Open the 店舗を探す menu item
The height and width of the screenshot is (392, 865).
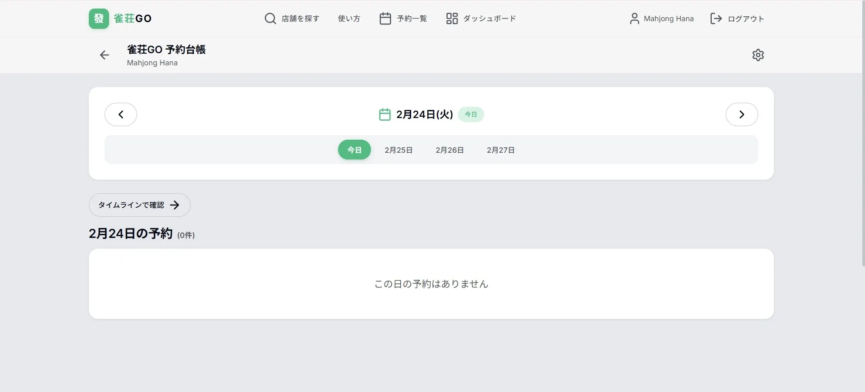[x=300, y=18]
